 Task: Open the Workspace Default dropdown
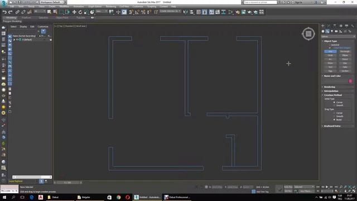point(52,2)
